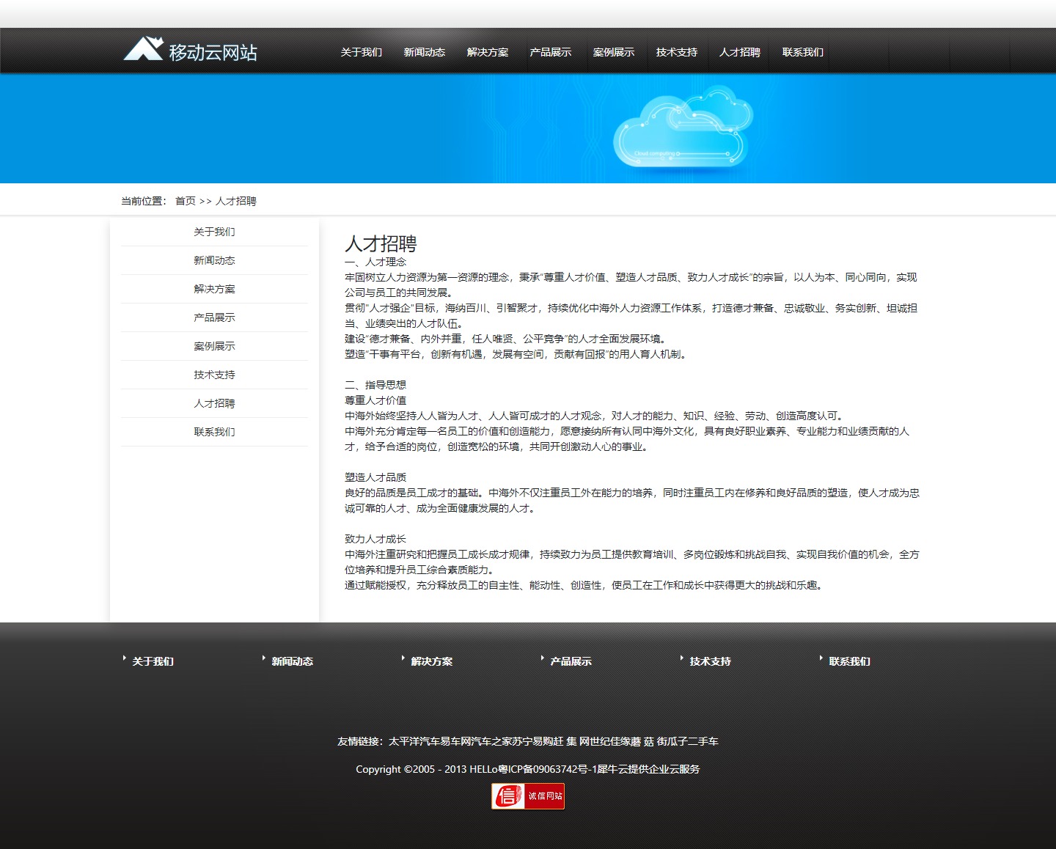
Task: Click the 犀牛云提供企业云服务 footer link
Action: pyautogui.click(x=648, y=769)
